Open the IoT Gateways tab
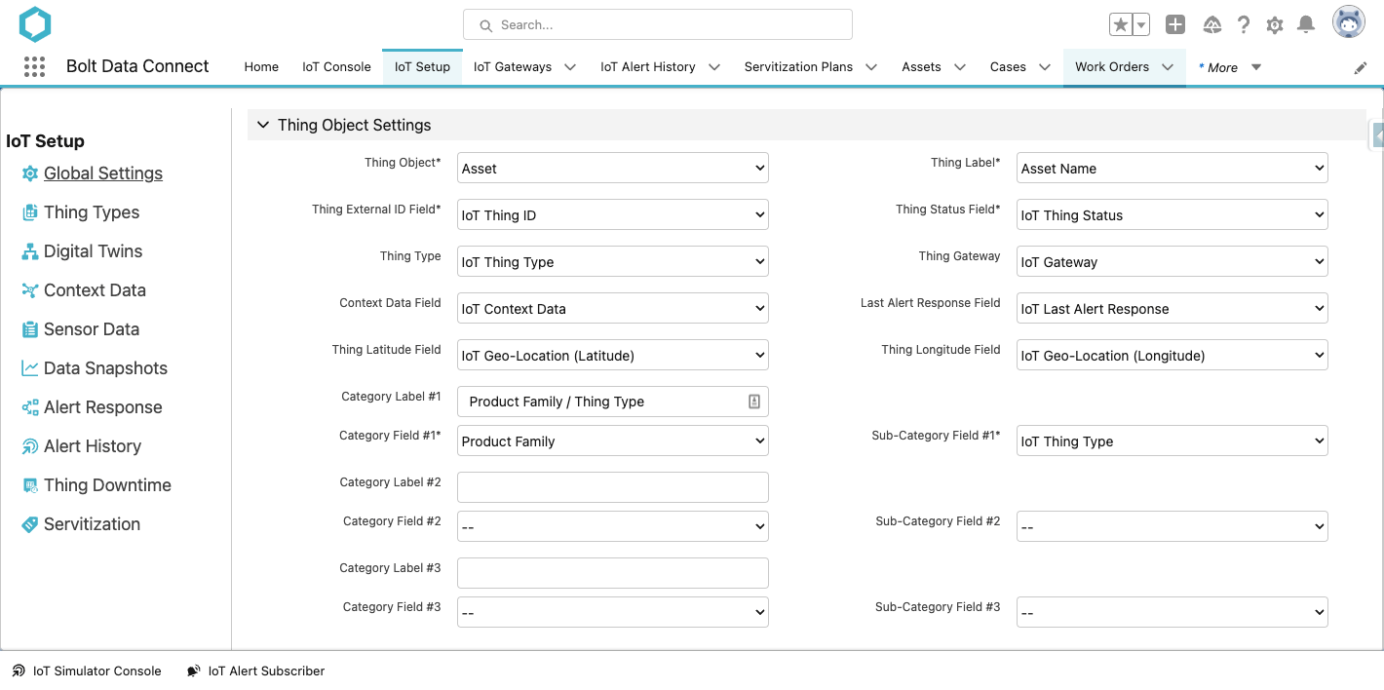This screenshot has width=1384, height=690. tap(513, 67)
